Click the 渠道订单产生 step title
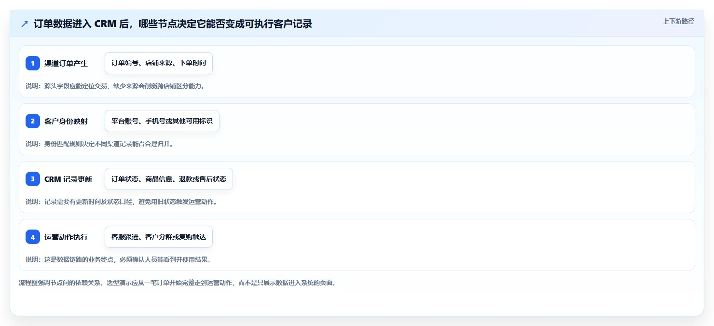Image resolution: width=714 pixels, height=326 pixels. coord(66,63)
